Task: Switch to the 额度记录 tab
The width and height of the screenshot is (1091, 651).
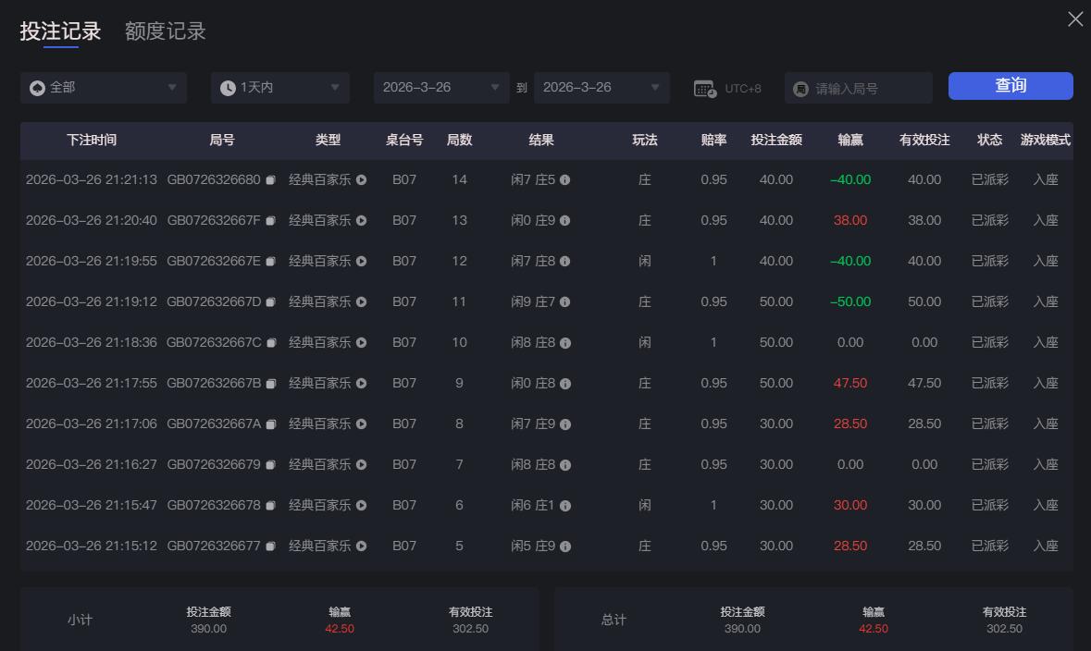Action: pos(164,31)
